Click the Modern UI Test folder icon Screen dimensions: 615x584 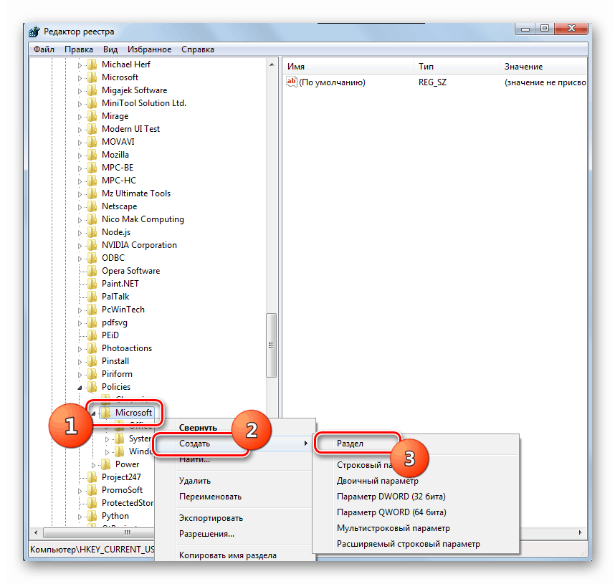click(92, 129)
